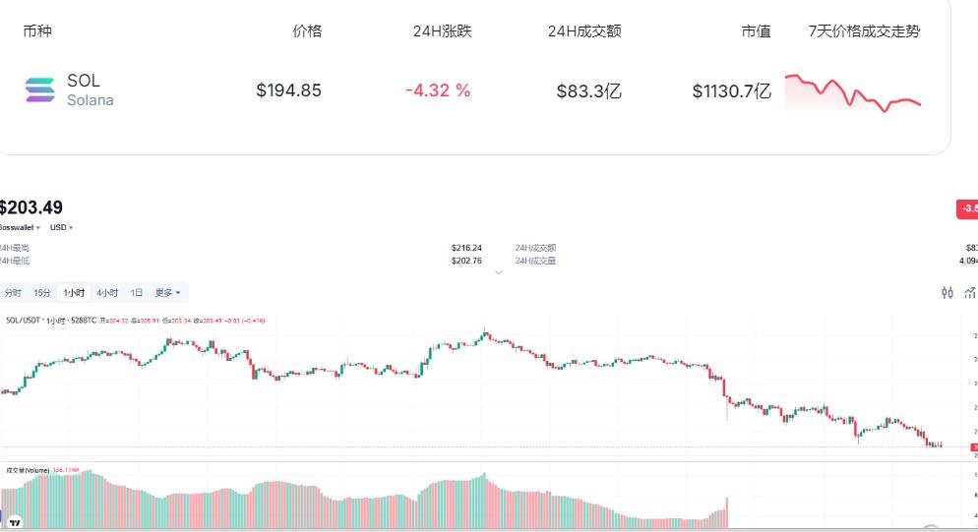Switch to the 4小时 timeframe tab
Image resolution: width=978 pixels, height=532 pixels.
(107, 293)
